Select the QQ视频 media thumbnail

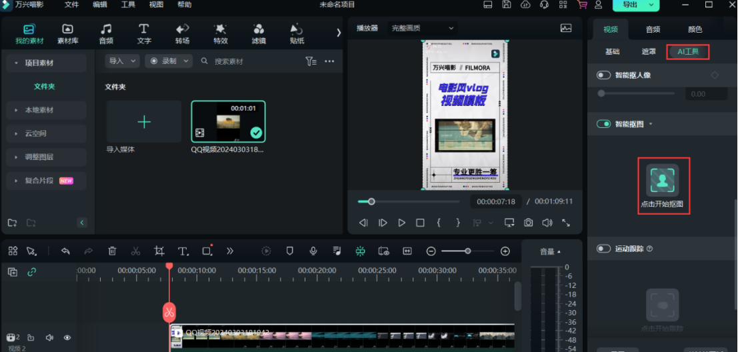point(228,122)
